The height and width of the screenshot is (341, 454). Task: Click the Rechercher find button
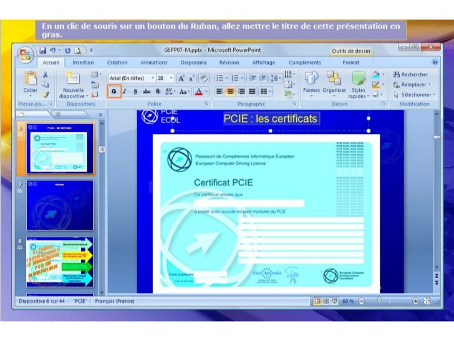click(x=410, y=74)
